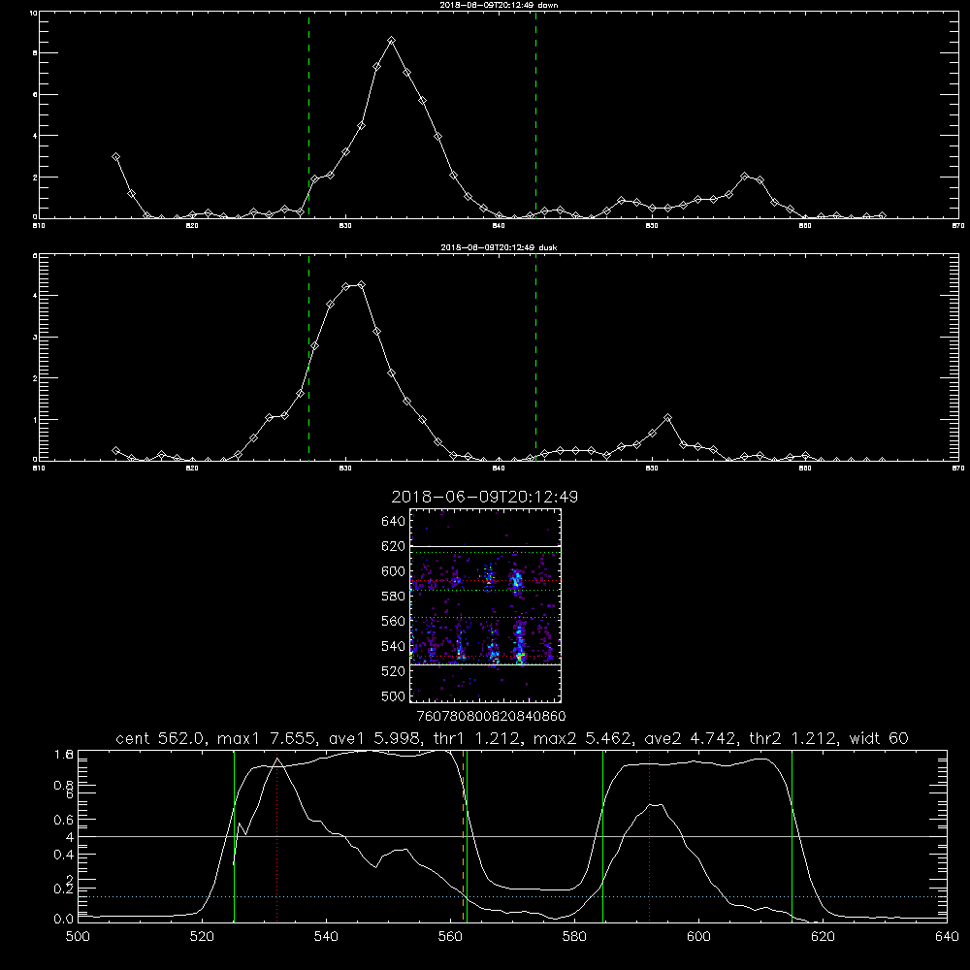Click the dotted horizontal threshold line in the bottom plot
The width and height of the screenshot is (970, 970).
(512, 896)
